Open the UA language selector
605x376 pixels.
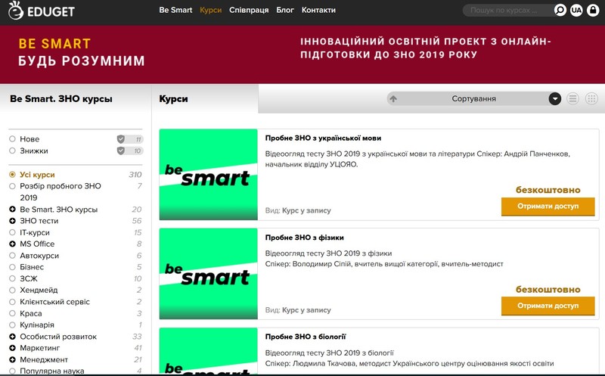click(576, 10)
